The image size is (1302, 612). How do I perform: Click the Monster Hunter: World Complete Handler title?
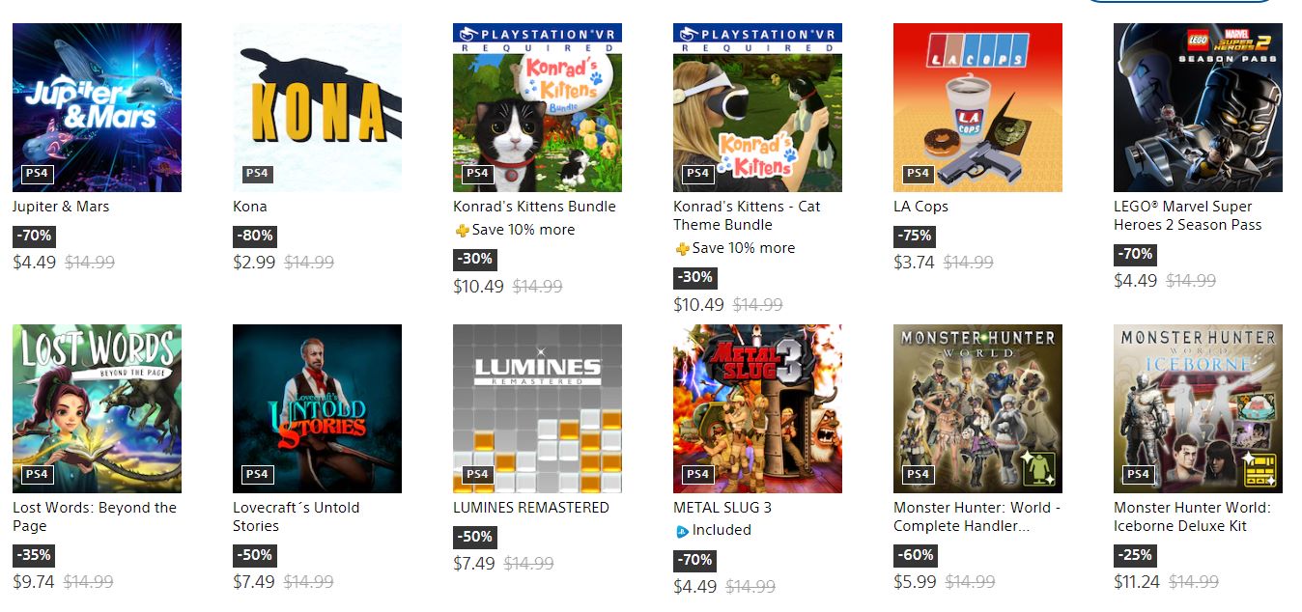(977, 516)
